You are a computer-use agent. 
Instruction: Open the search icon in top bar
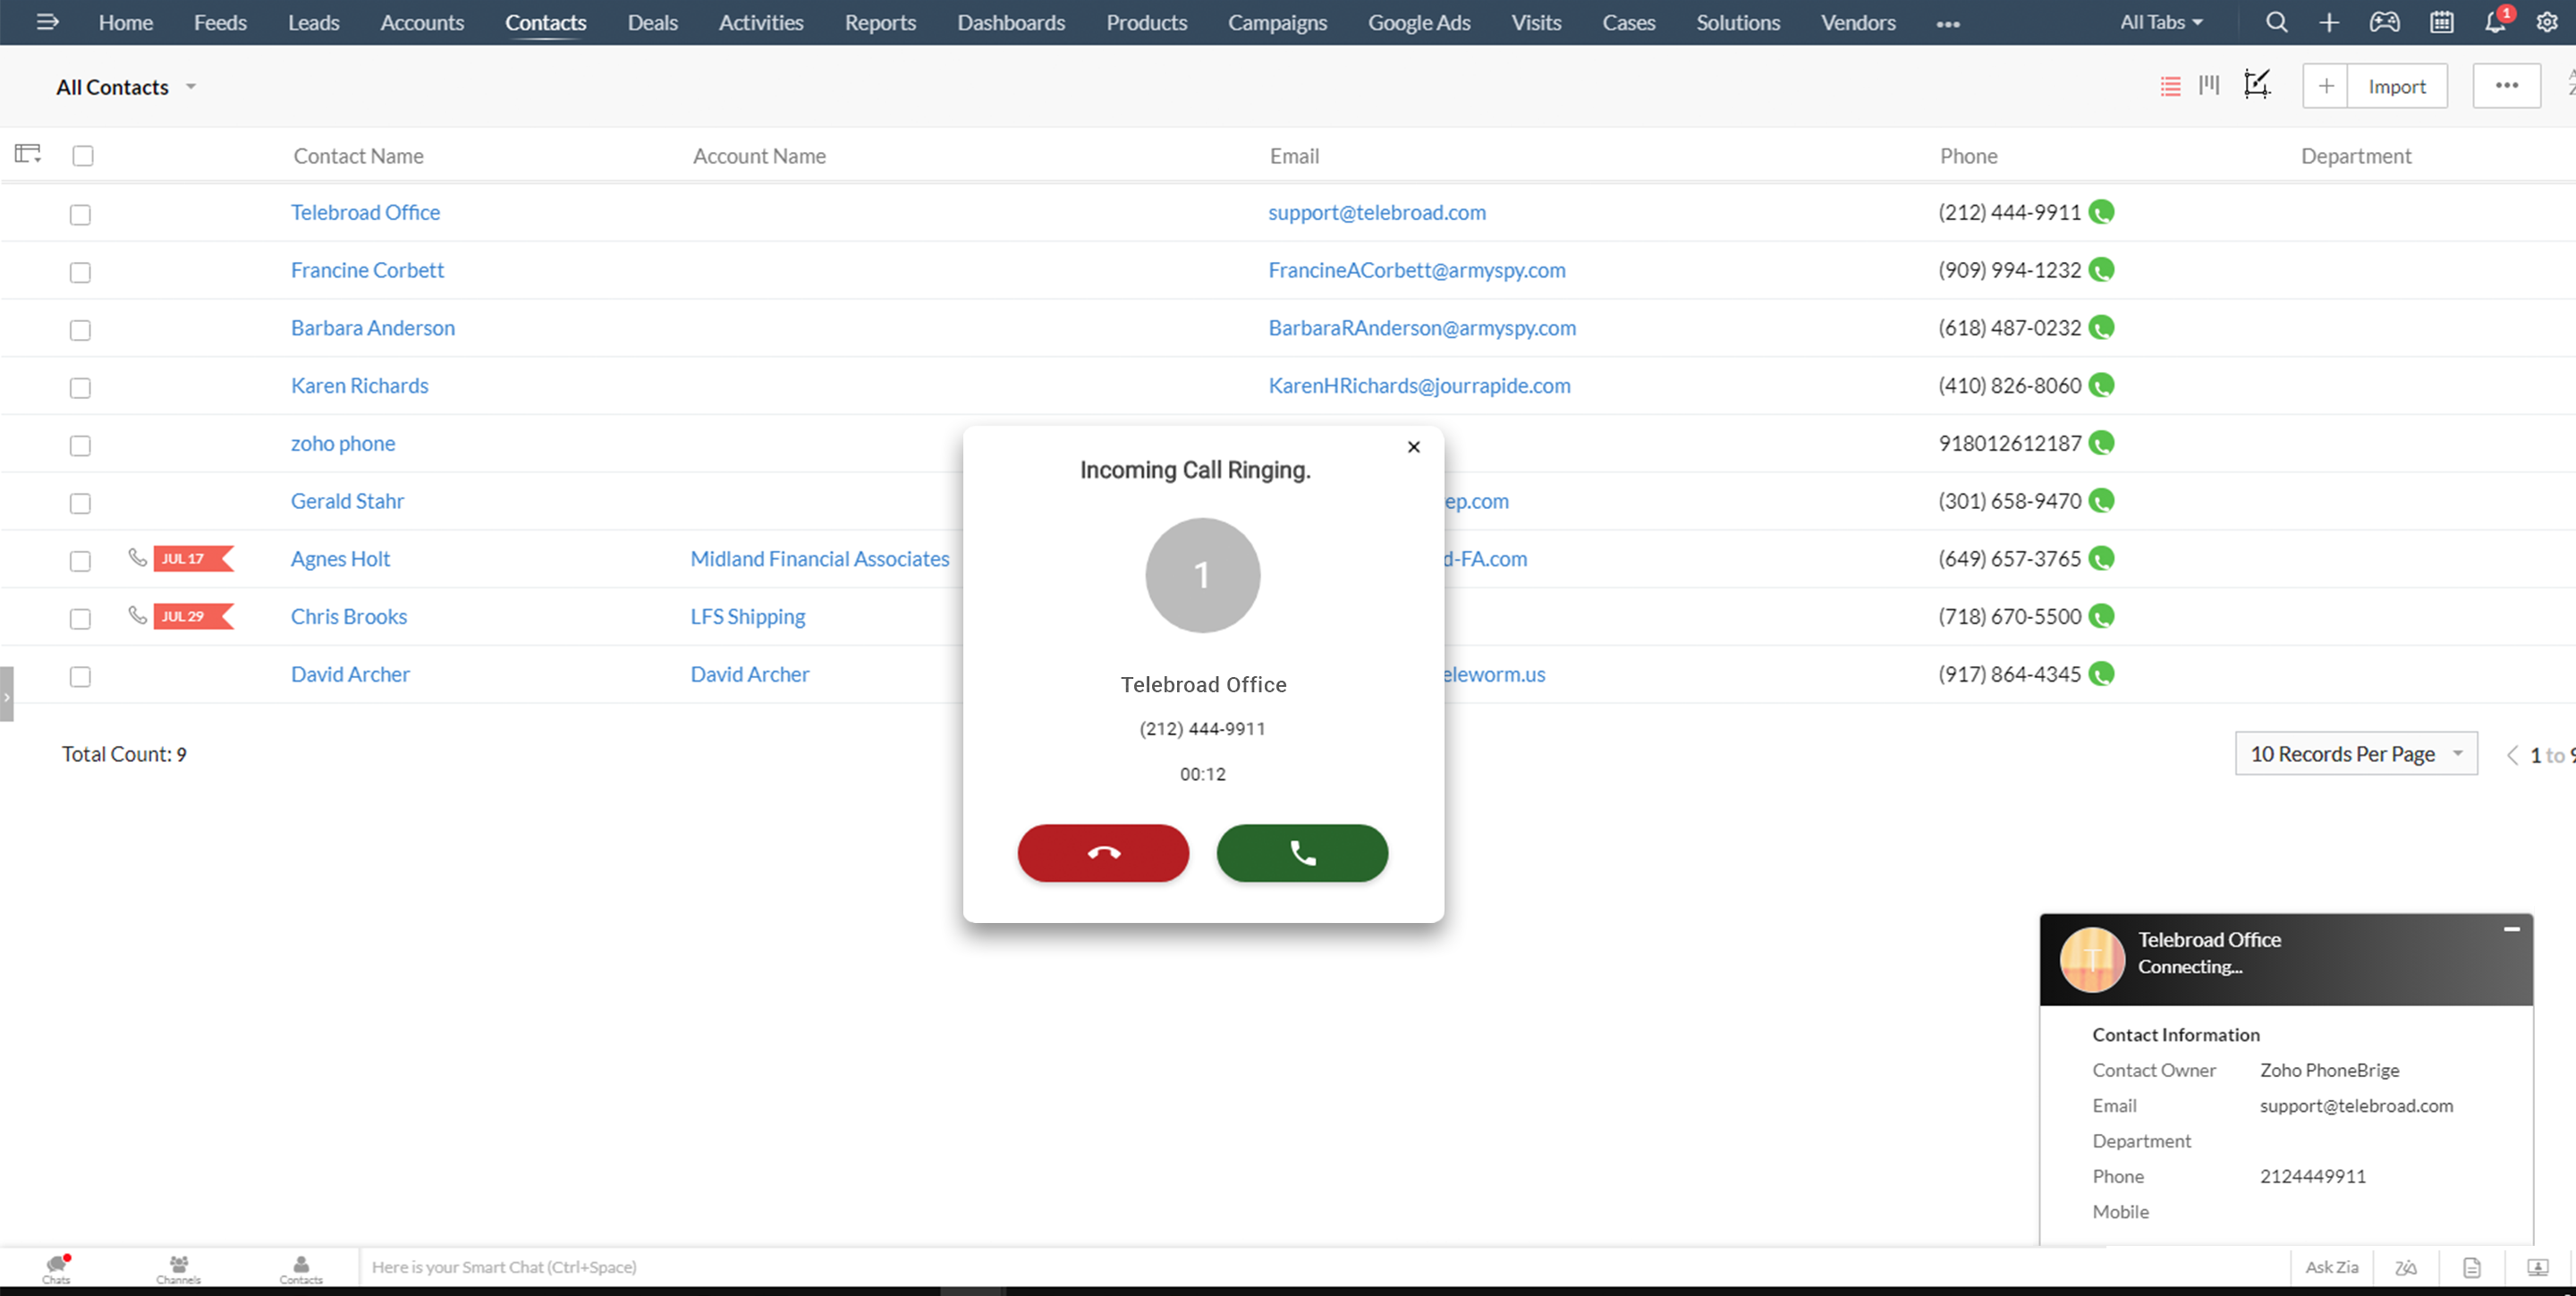tap(2276, 22)
